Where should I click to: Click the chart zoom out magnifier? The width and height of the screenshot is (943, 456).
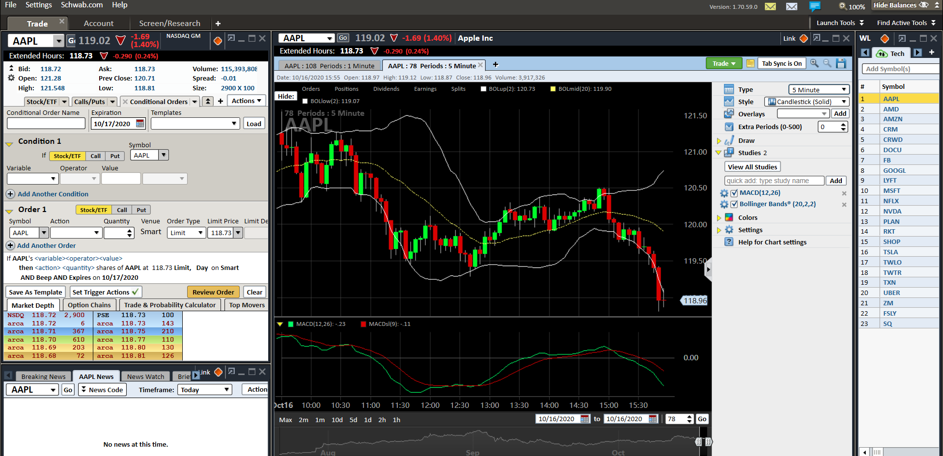[828, 63]
